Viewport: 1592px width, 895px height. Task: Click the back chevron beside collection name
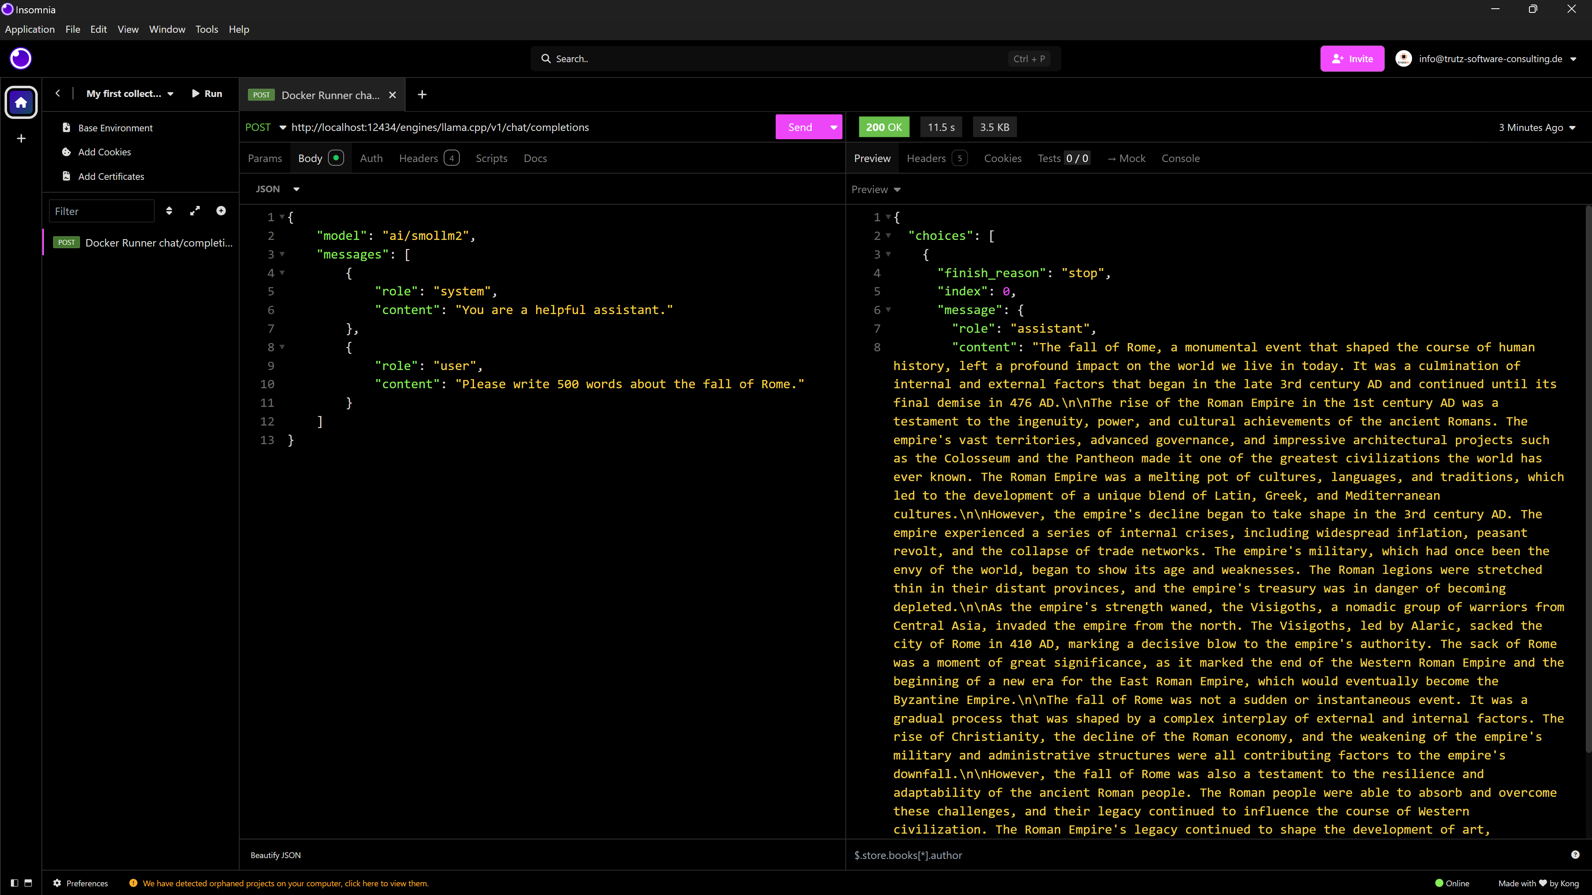click(58, 93)
